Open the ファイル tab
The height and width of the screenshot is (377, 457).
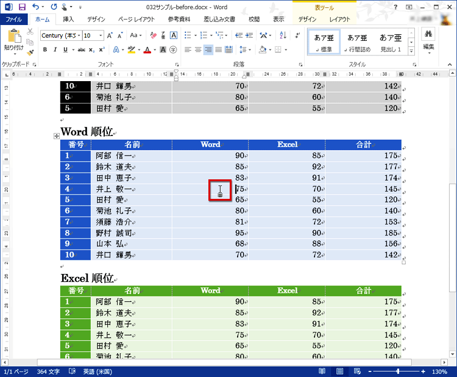(x=13, y=20)
